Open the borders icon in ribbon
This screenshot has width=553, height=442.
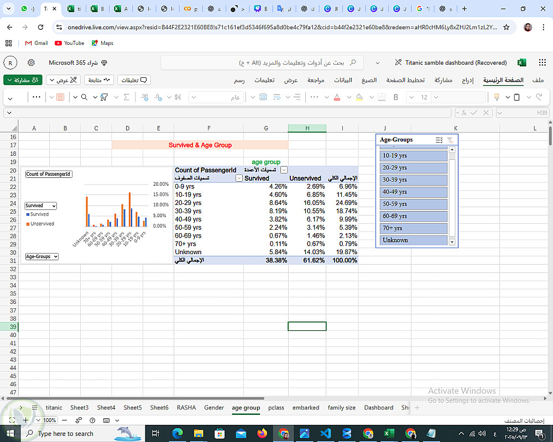[x=382, y=97]
